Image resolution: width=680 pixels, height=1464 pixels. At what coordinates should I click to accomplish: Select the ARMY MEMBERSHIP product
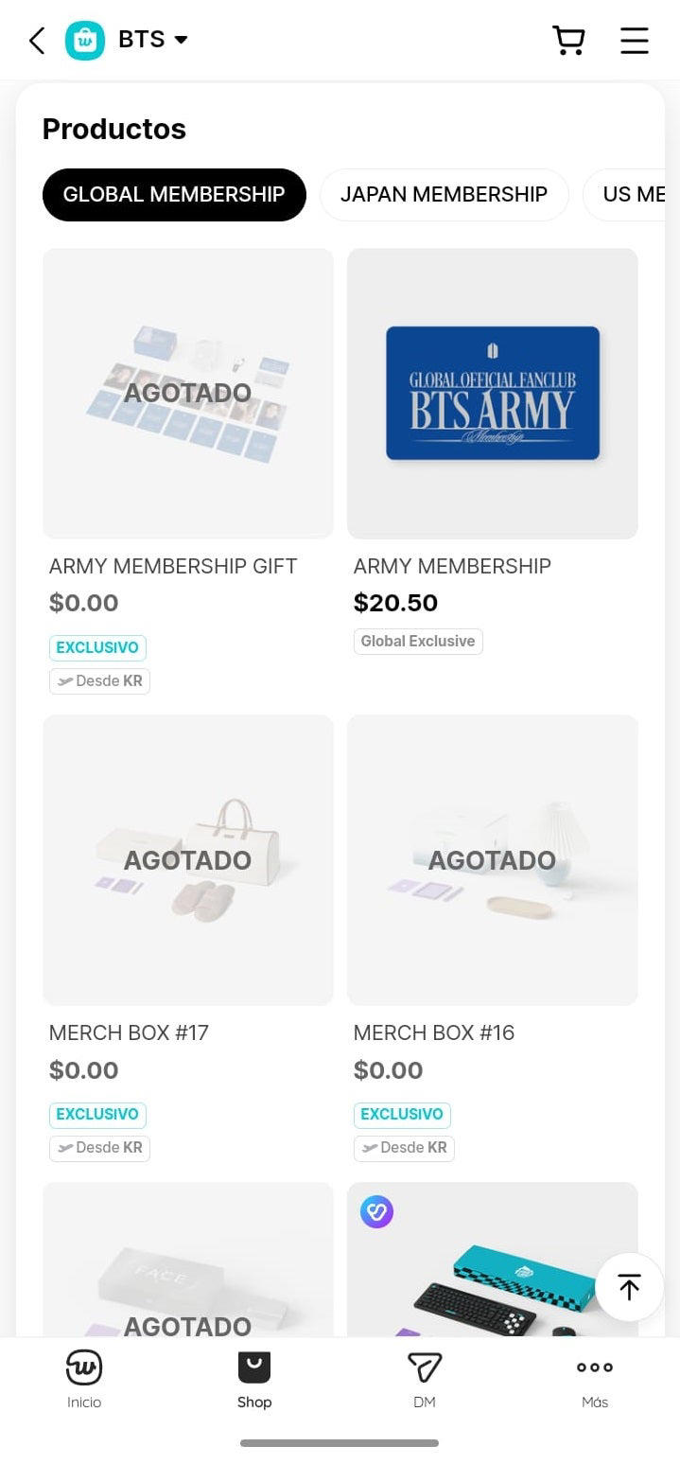pyautogui.click(x=492, y=393)
